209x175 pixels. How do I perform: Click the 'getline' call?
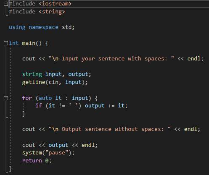tap(34, 82)
